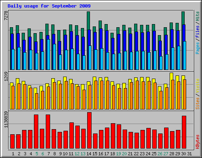Viewport: 202px width, 158px height.
Task: Click day 25 on the date axis
Action: [154, 154]
